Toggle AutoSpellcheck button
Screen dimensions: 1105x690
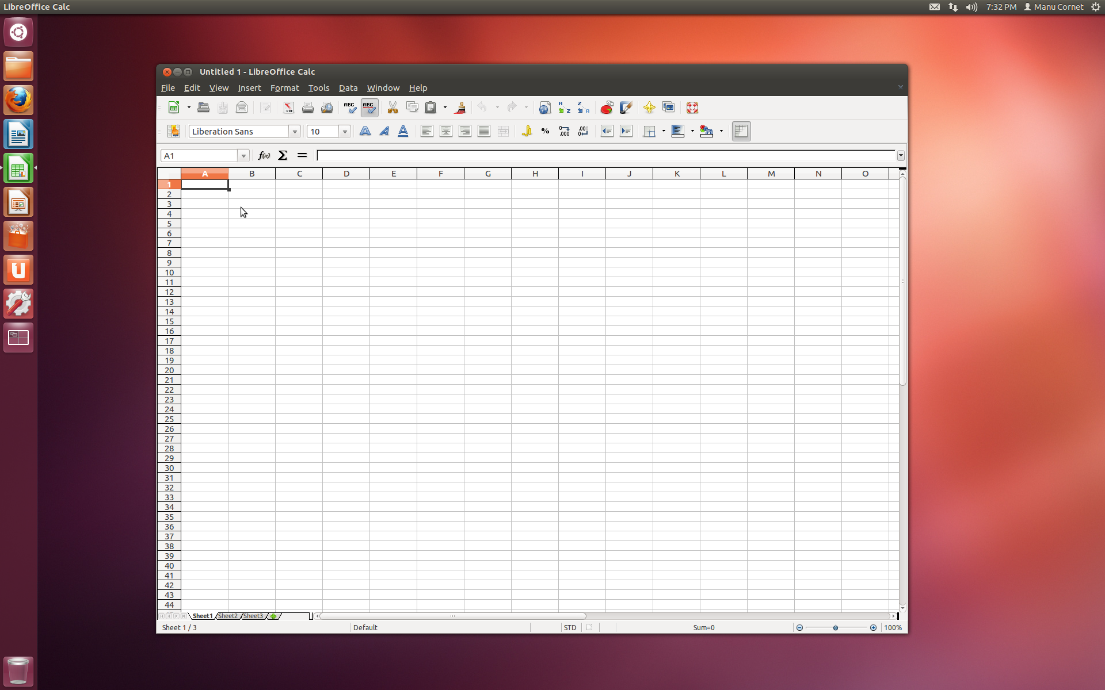click(x=369, y=108)
